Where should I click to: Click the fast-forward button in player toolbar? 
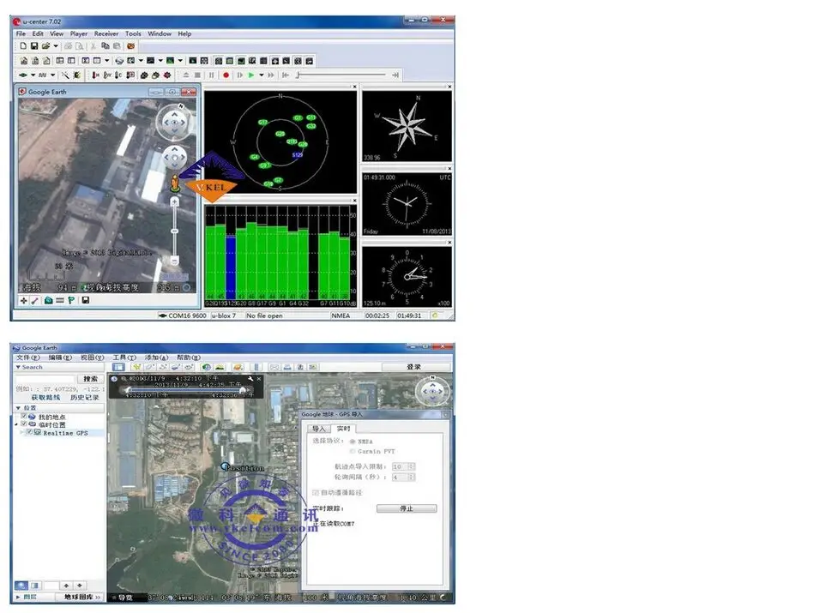(271, 75)
